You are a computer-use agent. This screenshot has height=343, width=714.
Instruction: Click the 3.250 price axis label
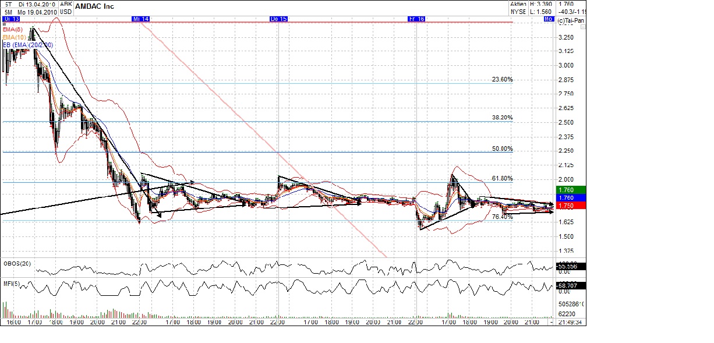tap(567, 37)
